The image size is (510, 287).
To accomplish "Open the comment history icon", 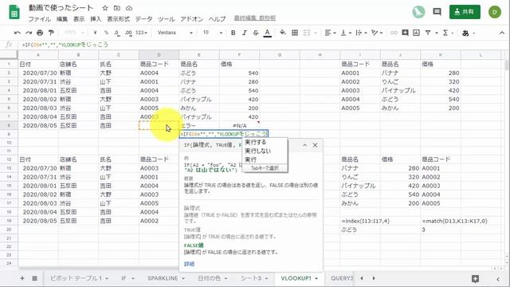I will [x=437, y=12].
